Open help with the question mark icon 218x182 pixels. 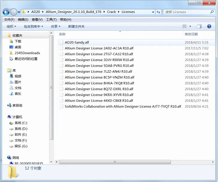click(x=209, y=26)
